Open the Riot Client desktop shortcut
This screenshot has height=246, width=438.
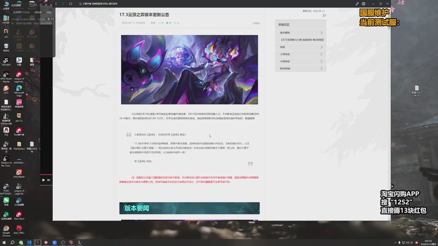coord(19,215)
